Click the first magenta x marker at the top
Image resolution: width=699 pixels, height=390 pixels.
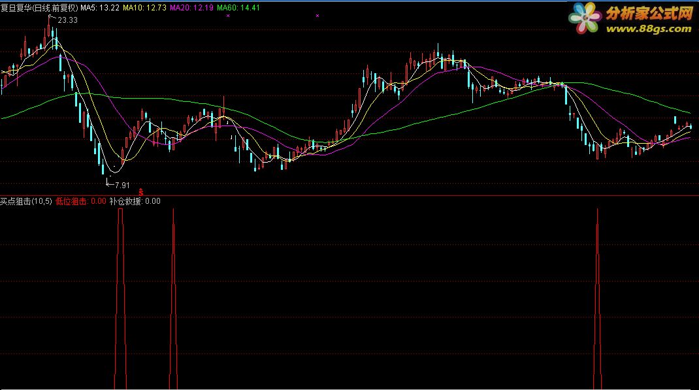[x=228, y=16]
